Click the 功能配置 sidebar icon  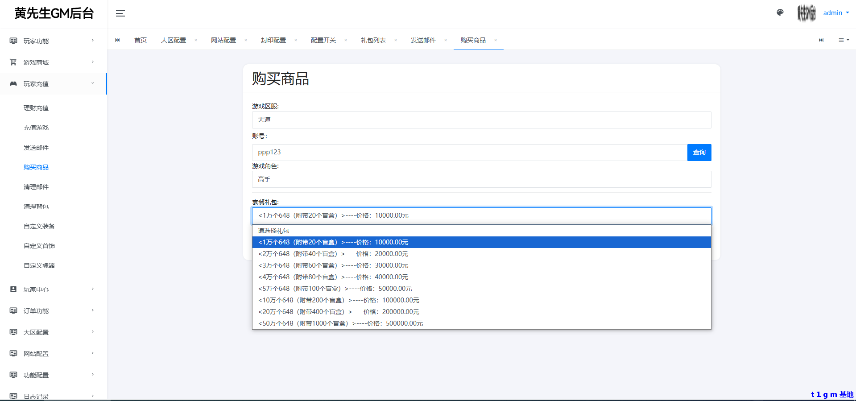[13, 375]
